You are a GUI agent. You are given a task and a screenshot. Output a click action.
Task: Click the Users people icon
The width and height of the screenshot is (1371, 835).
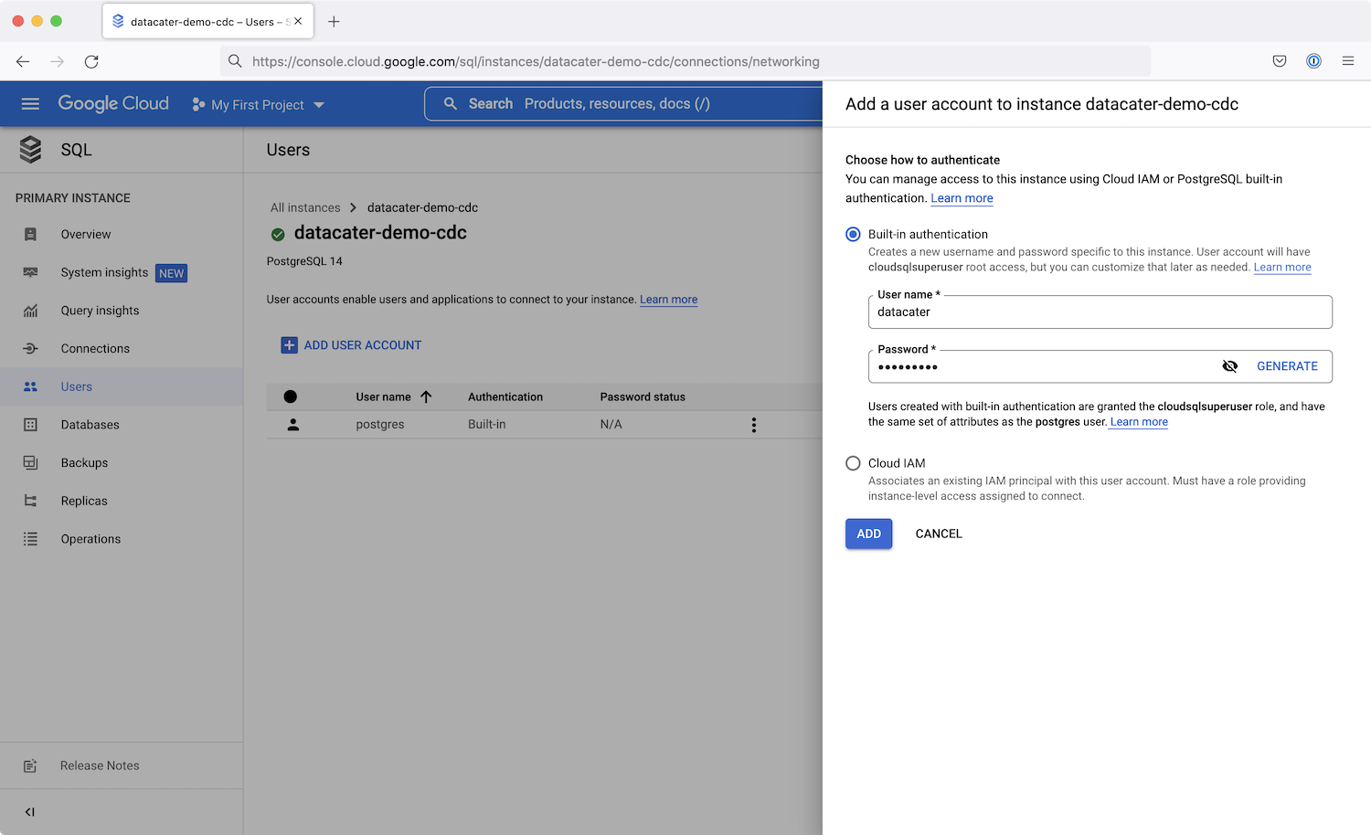click(x=30, y=386)
